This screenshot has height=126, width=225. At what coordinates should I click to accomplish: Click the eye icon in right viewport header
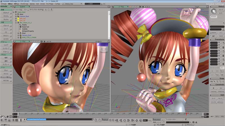(143, 7)
